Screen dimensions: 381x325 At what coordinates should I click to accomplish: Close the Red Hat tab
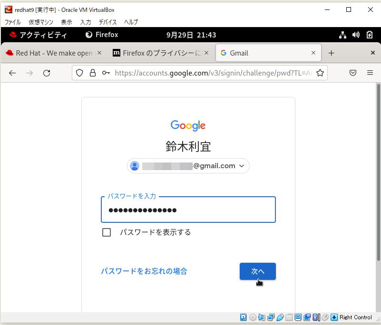tap(99, 53)
